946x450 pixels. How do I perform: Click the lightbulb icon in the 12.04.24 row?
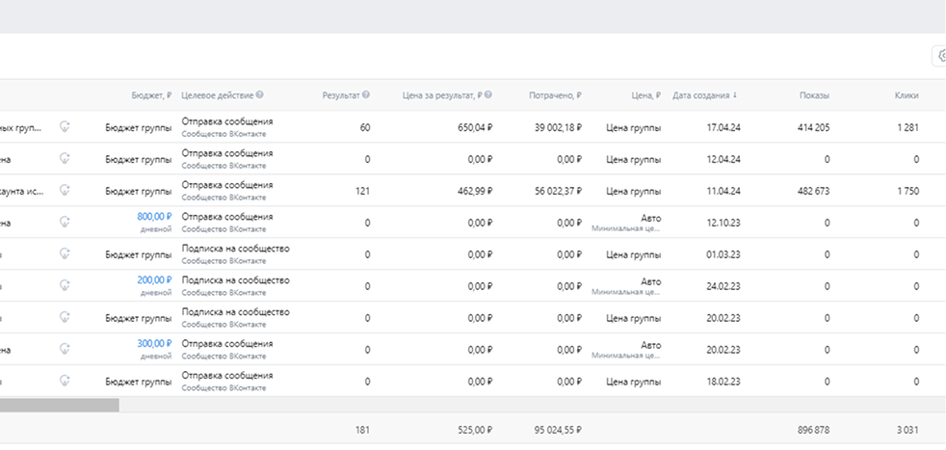[65, 158]
